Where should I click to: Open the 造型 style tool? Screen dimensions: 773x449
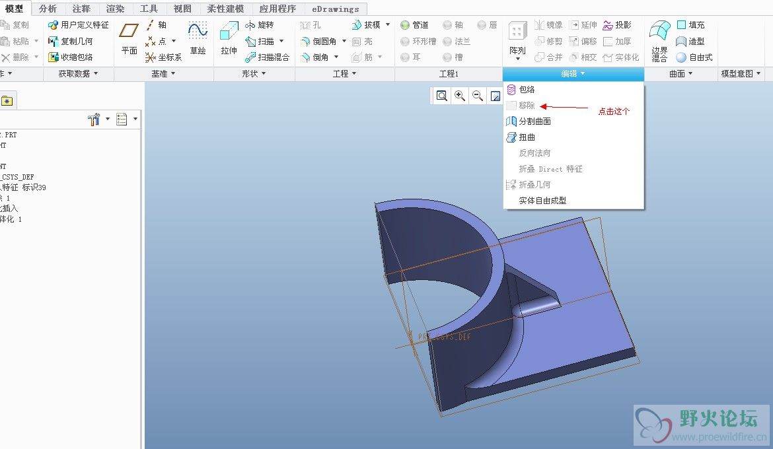pyautogui.click(x=690, y=42)
